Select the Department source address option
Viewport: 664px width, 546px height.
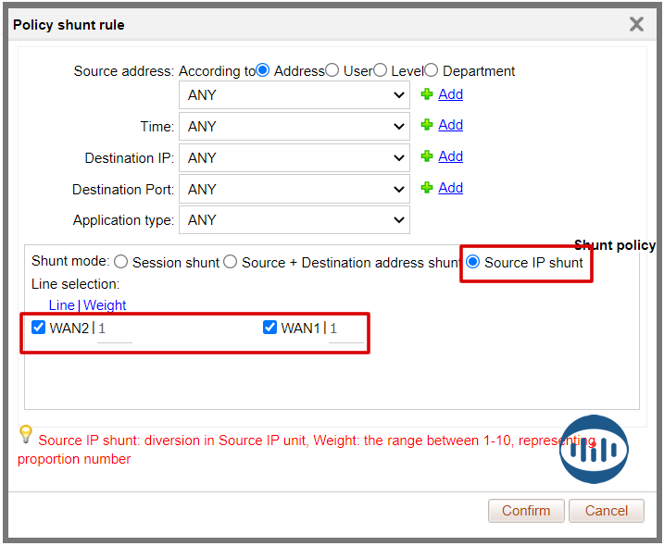(x=432, y=70)
